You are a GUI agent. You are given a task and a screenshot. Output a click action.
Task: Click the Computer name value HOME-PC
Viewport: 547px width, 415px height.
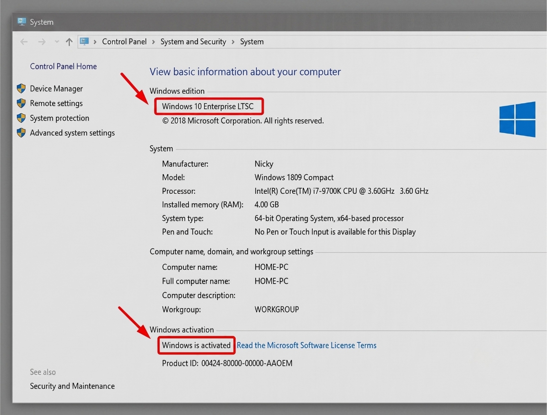[271, 267]
